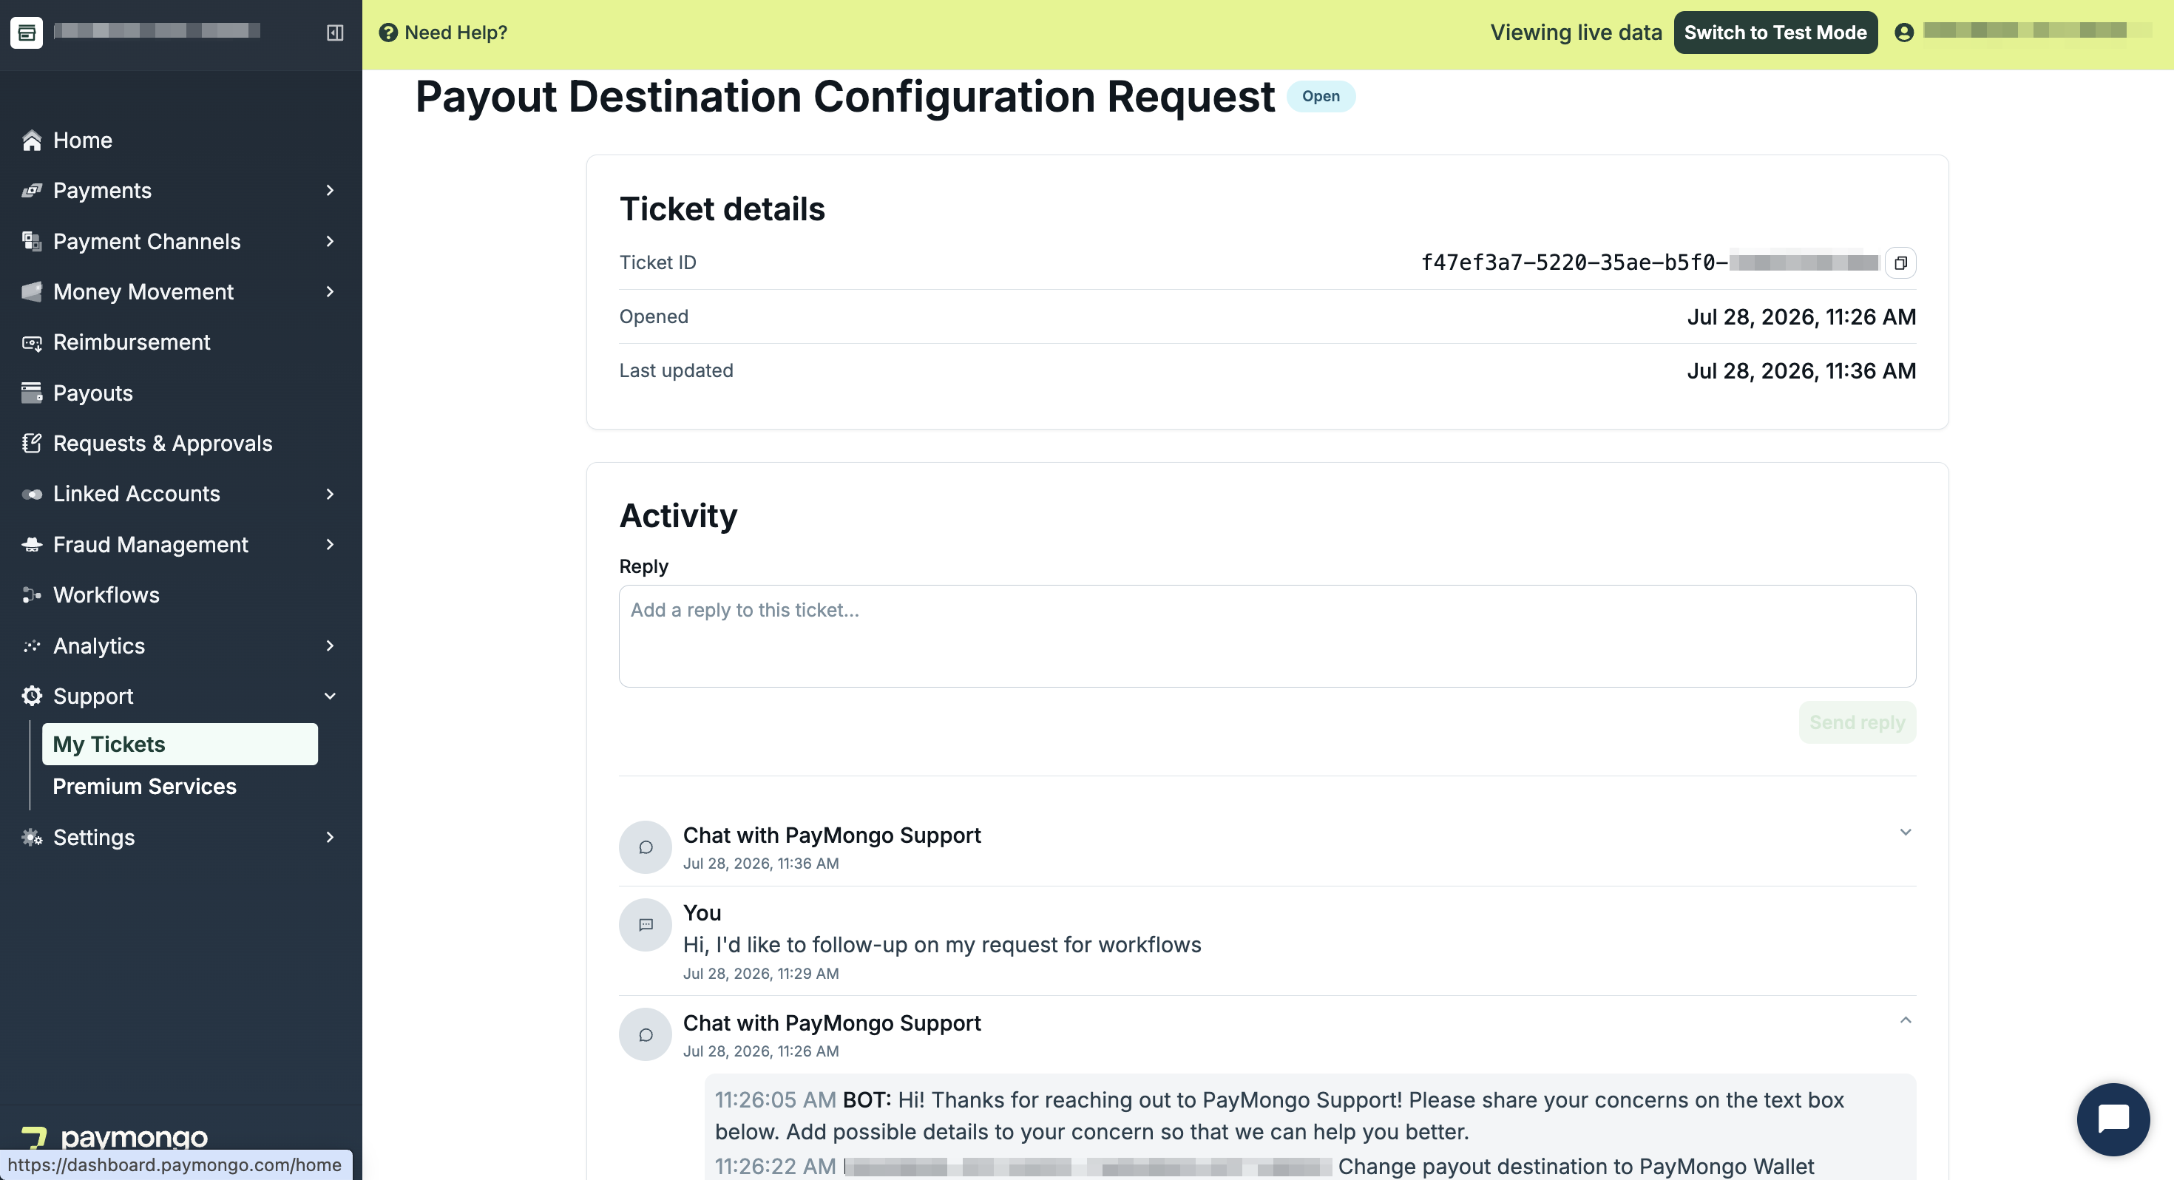The image size is (2174, 1180).
Task: Collapse the 11:26 AM support chat entry
Action: 1906,1020
